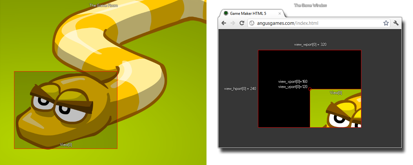Bookmark the page with the star icon
This screenshot has height=165, width=413.
pos(386,23)
